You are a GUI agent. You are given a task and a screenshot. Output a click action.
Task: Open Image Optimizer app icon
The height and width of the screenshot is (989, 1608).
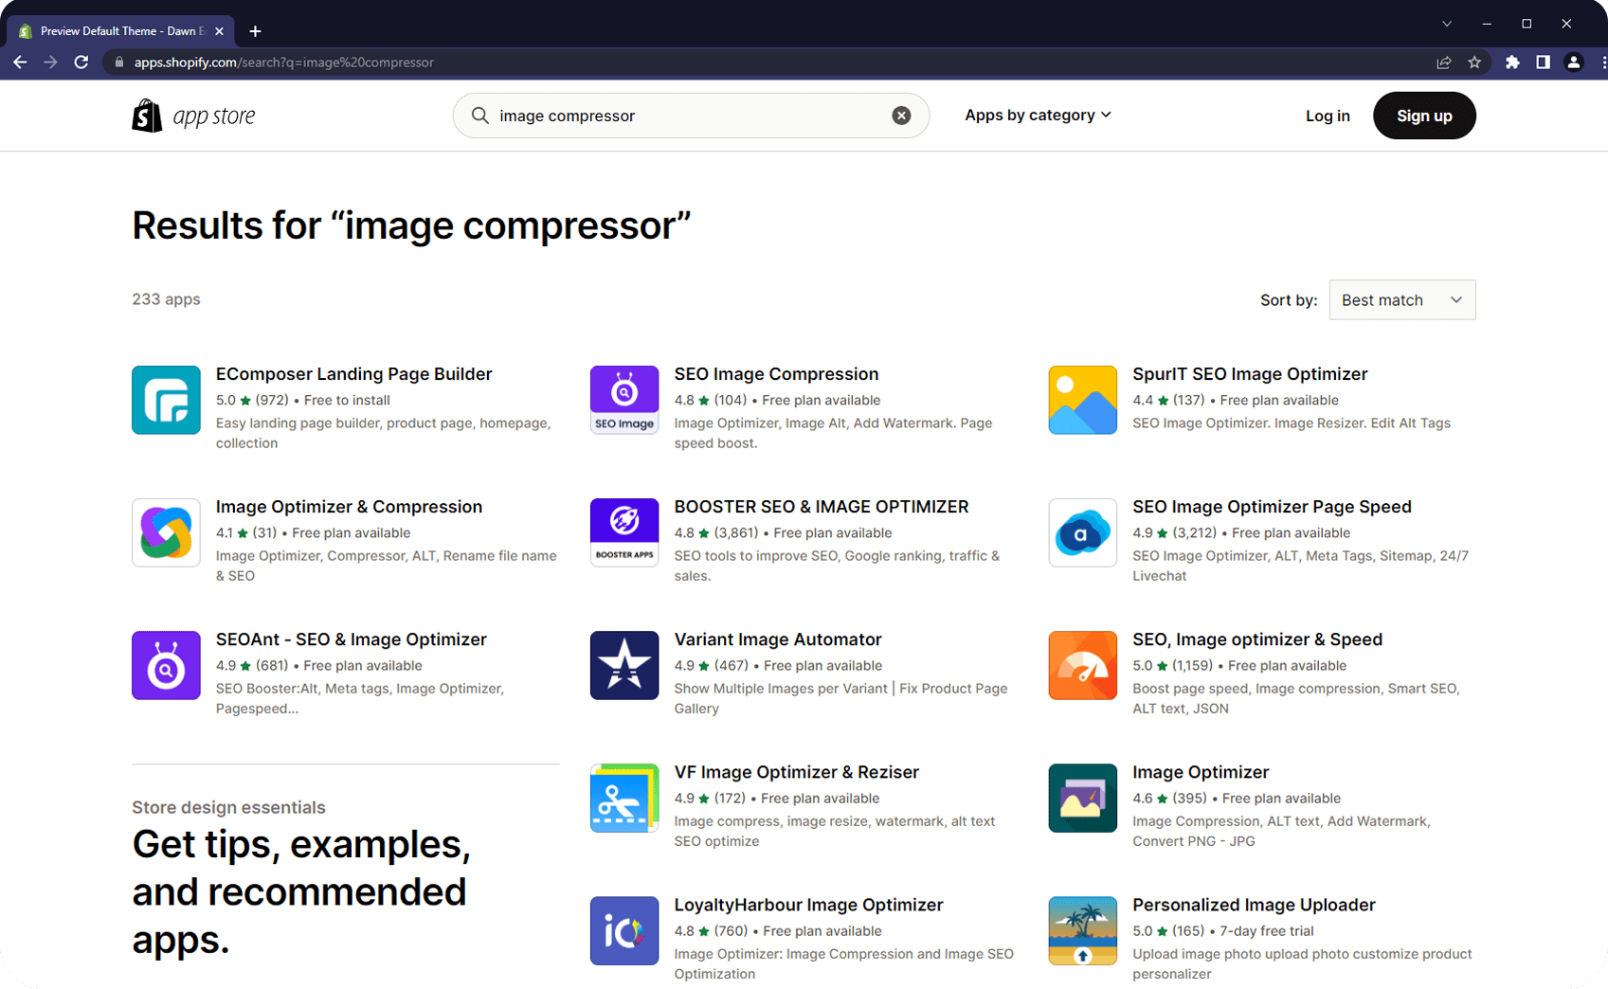[1083, 798]
